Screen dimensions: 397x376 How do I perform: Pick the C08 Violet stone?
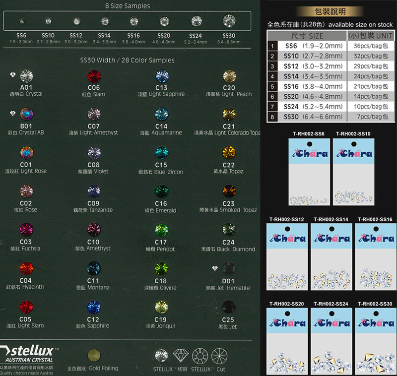pos(94,153)
